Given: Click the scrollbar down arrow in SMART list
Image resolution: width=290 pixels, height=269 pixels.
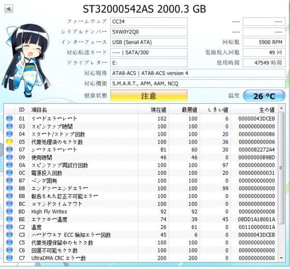Looking at the screenshot, I should [x=281, y=258].
